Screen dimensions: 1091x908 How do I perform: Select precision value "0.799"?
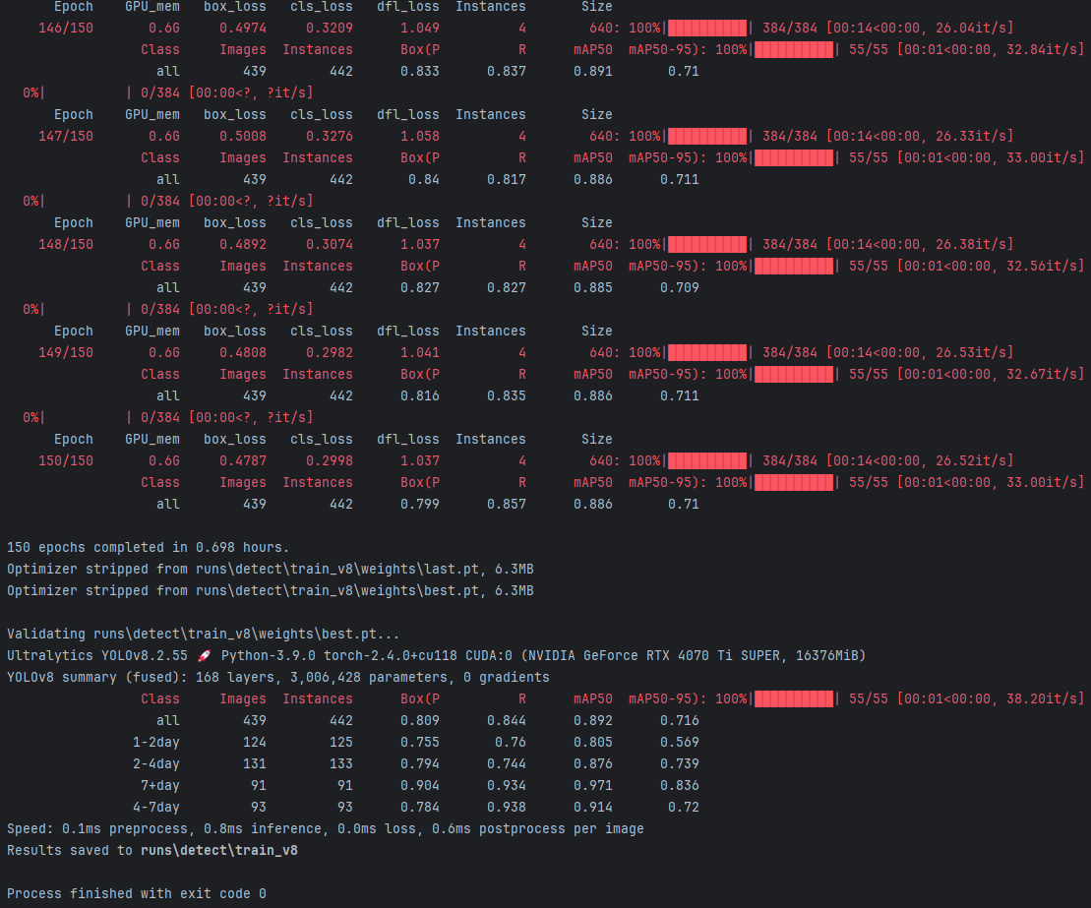tap(419, 504)
